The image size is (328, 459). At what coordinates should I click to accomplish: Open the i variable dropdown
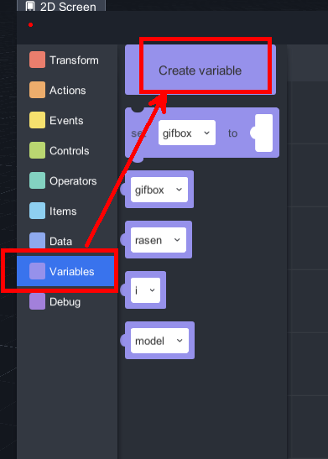pos(145,290)
